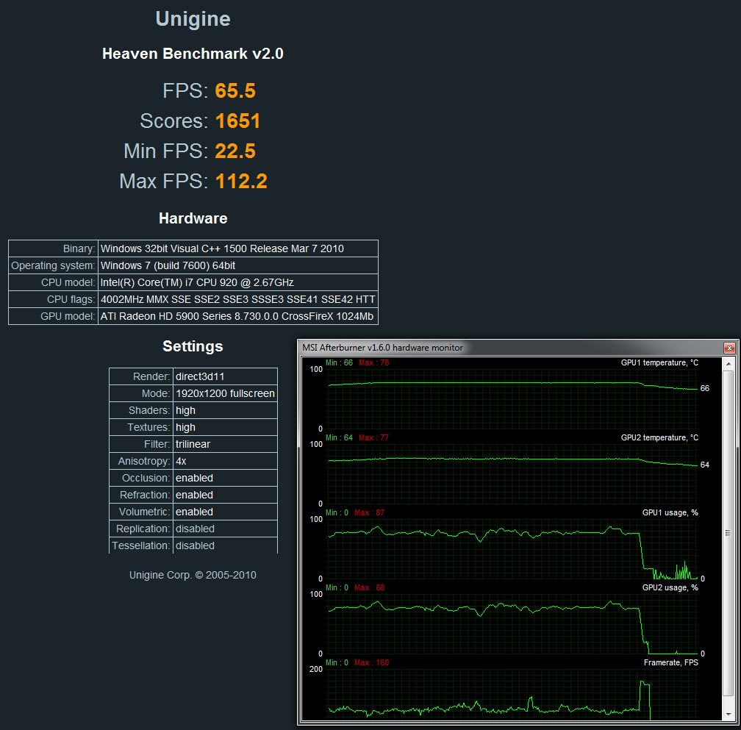Click the Replication disabled value
Image resolution: width=741 pixels, height=730 pixels.
225,529
